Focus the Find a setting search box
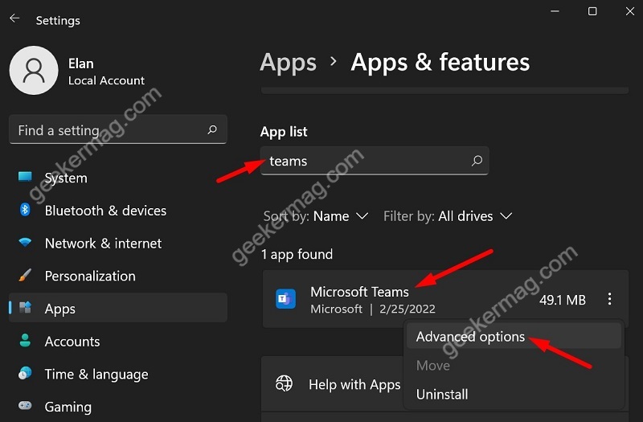643x422 pixels. 118,129
